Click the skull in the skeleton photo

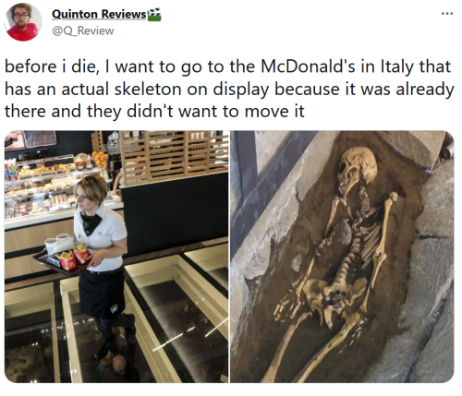pyautogui.click(x=358, y=168)
